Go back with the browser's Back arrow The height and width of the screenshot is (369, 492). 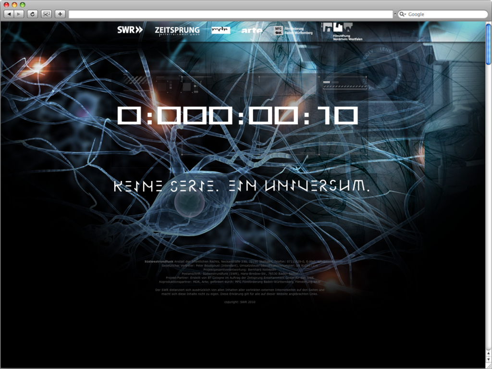point(9,14)
